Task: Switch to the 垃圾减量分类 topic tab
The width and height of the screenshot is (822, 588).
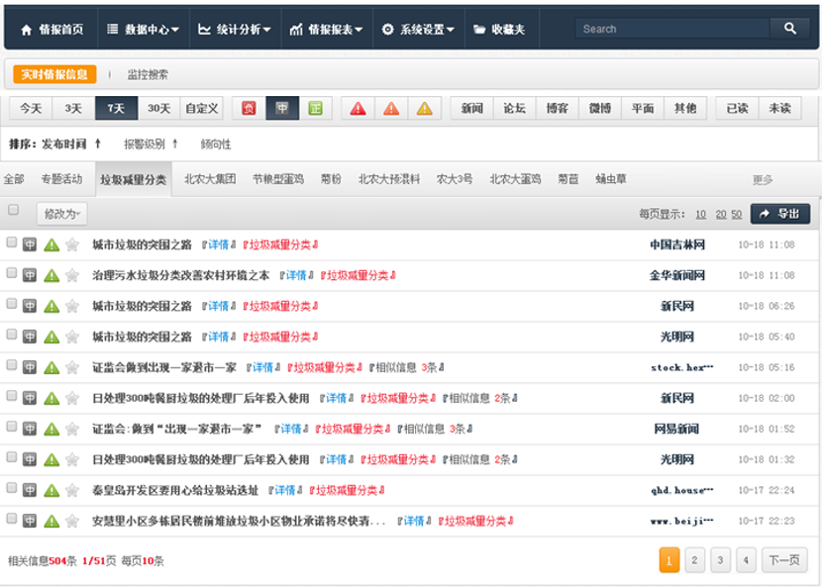Action: 133,180
